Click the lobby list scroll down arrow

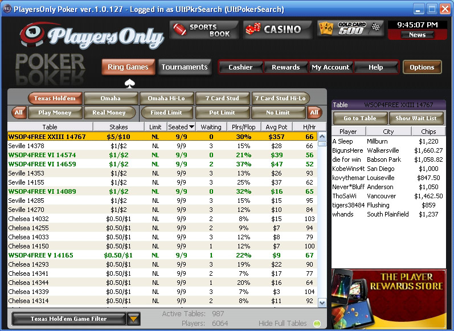click(322, 303)
